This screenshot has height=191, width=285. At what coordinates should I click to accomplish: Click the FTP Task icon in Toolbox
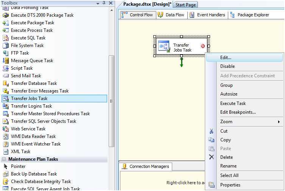pos(6,53)
